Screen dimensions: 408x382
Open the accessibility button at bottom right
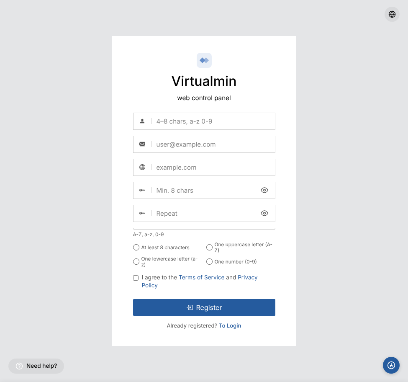point(391,365)
